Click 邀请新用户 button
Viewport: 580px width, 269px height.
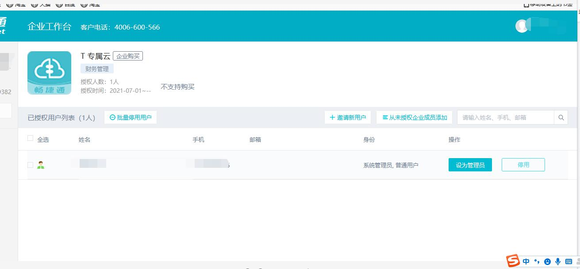pyautogui.click(x=348, y=117)
